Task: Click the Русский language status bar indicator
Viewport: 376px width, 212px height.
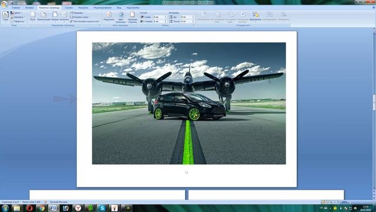Action: [59, 202]
